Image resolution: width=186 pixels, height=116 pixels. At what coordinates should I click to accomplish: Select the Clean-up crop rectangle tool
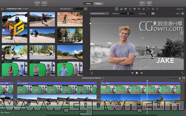[x=148, y=14]
